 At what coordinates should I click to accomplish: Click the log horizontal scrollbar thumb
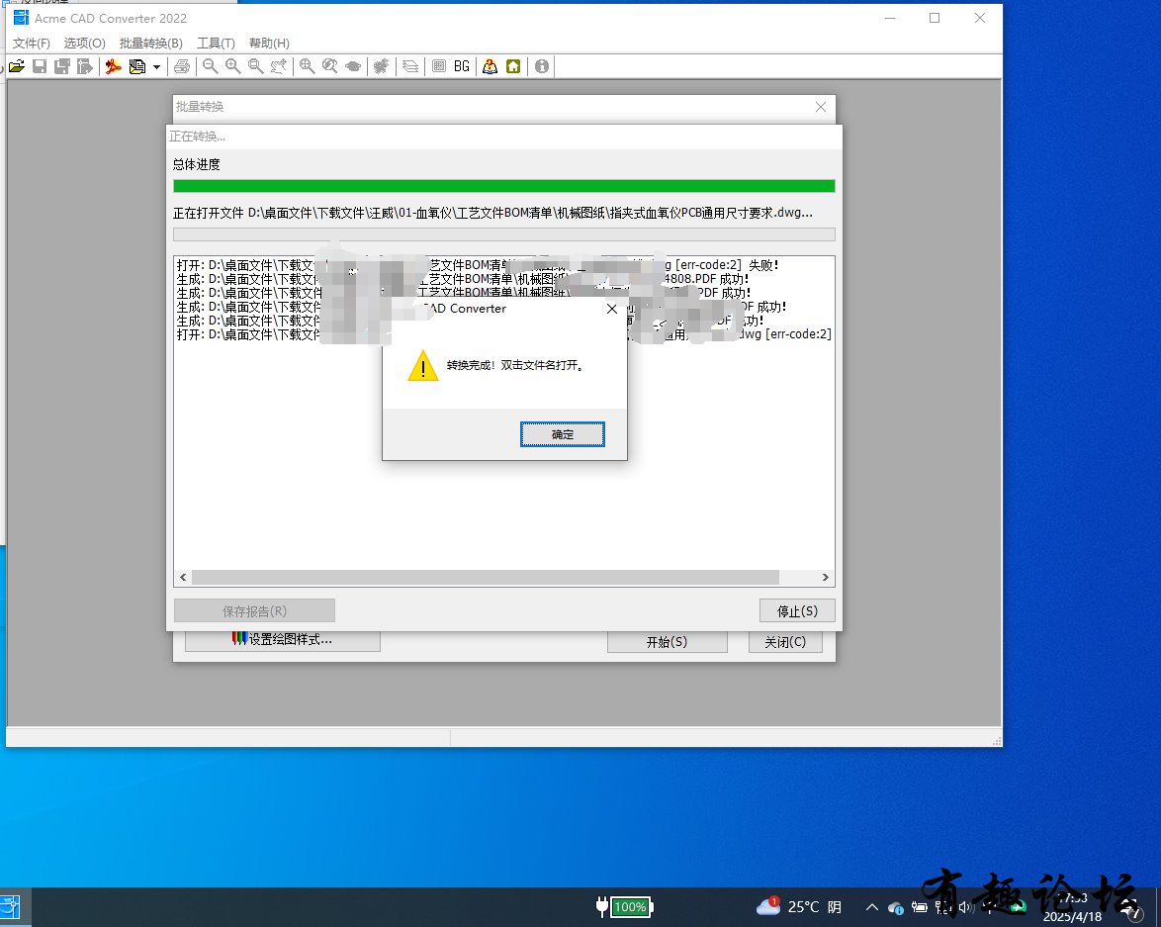pos(485,577)
